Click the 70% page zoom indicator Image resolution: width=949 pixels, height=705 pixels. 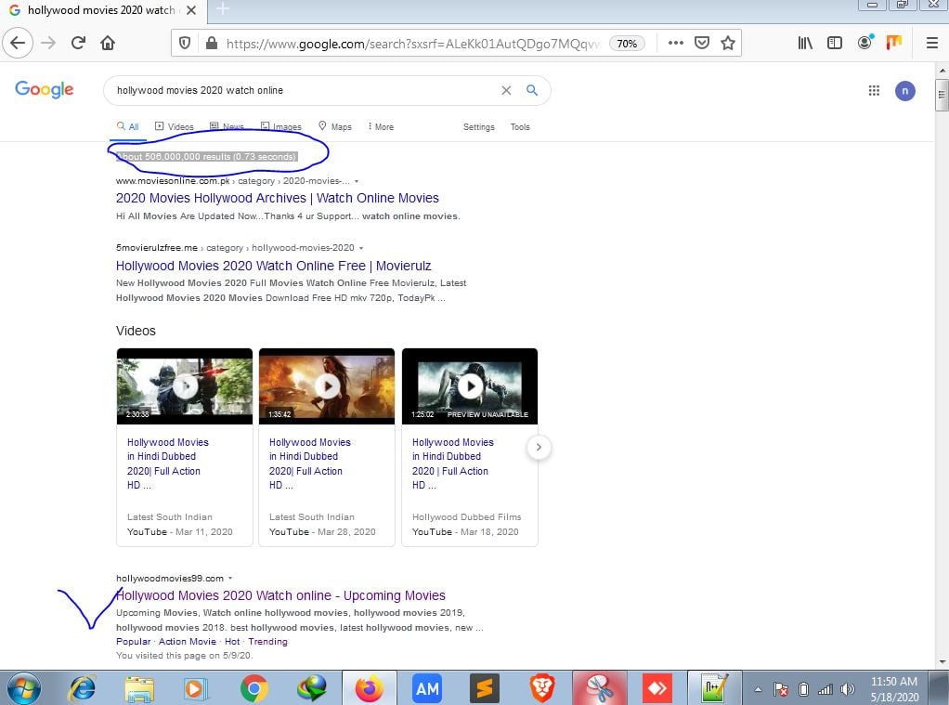[x=627, y=43]
